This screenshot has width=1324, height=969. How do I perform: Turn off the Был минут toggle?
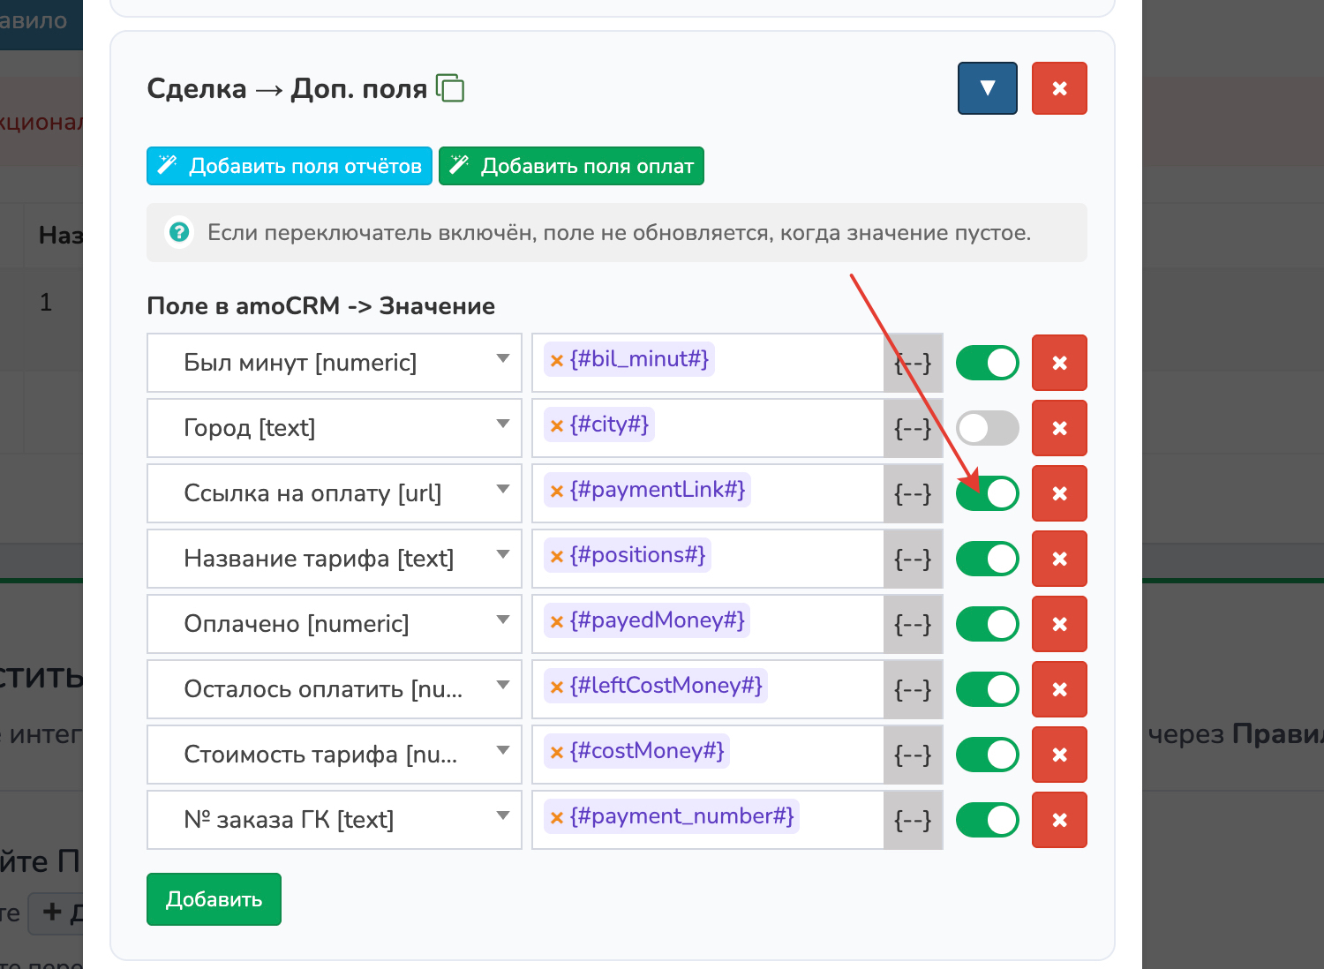click(x=987, y=363)
